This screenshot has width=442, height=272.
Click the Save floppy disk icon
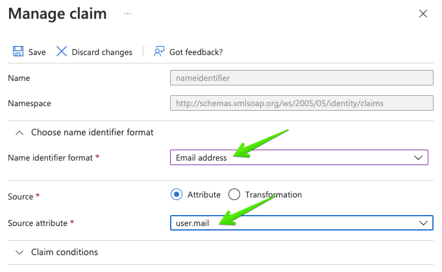tap(18, 51)
